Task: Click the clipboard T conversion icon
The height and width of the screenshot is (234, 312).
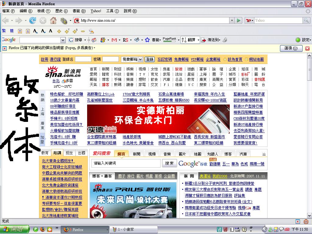Action: point(20,31)
